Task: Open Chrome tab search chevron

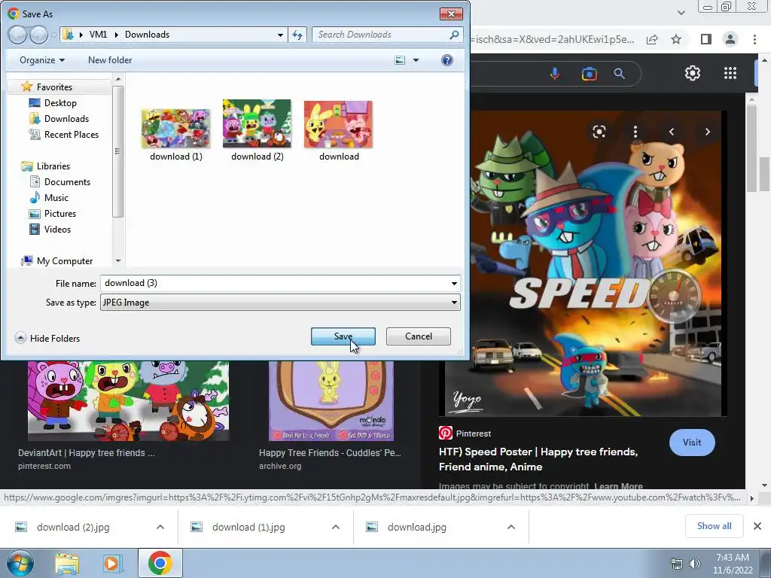Action: [681, 12]
